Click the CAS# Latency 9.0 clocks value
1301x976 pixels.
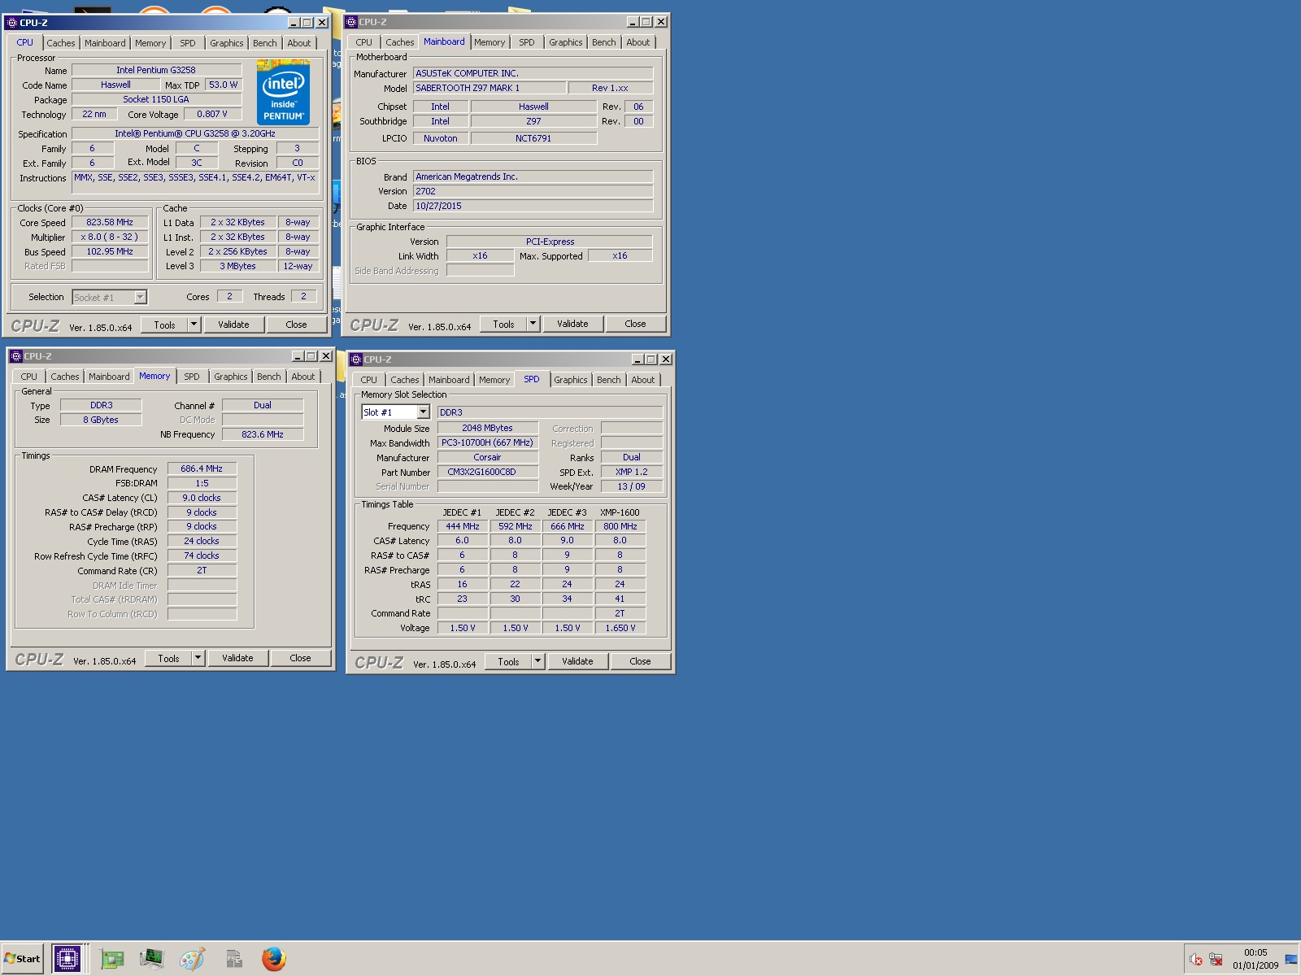[202, 498]
